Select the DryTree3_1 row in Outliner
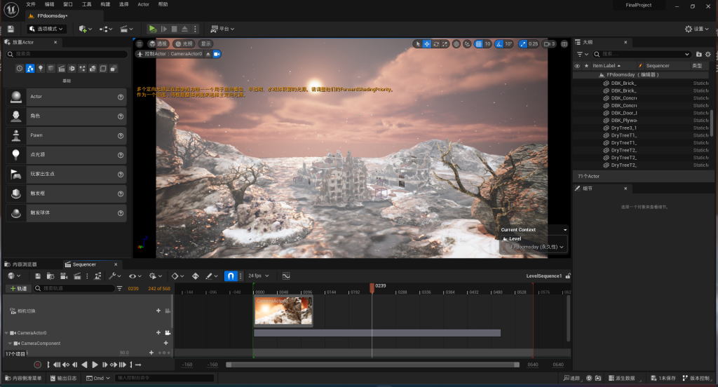718x387 pixels. pyautogui.click(x=641, y=128)
